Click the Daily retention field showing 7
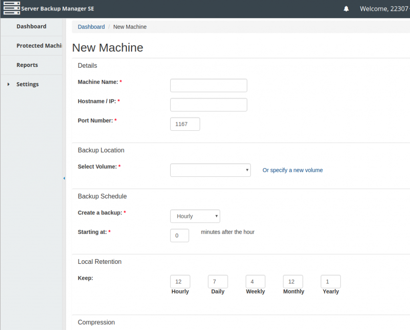The image size is (410, 330). click(217, 281)
